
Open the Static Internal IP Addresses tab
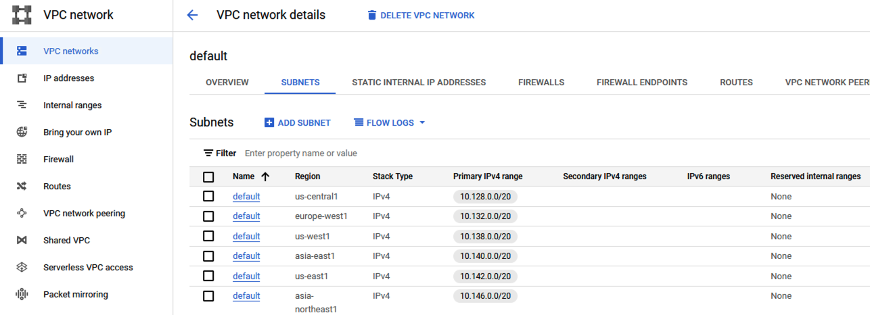click(419, 82)
